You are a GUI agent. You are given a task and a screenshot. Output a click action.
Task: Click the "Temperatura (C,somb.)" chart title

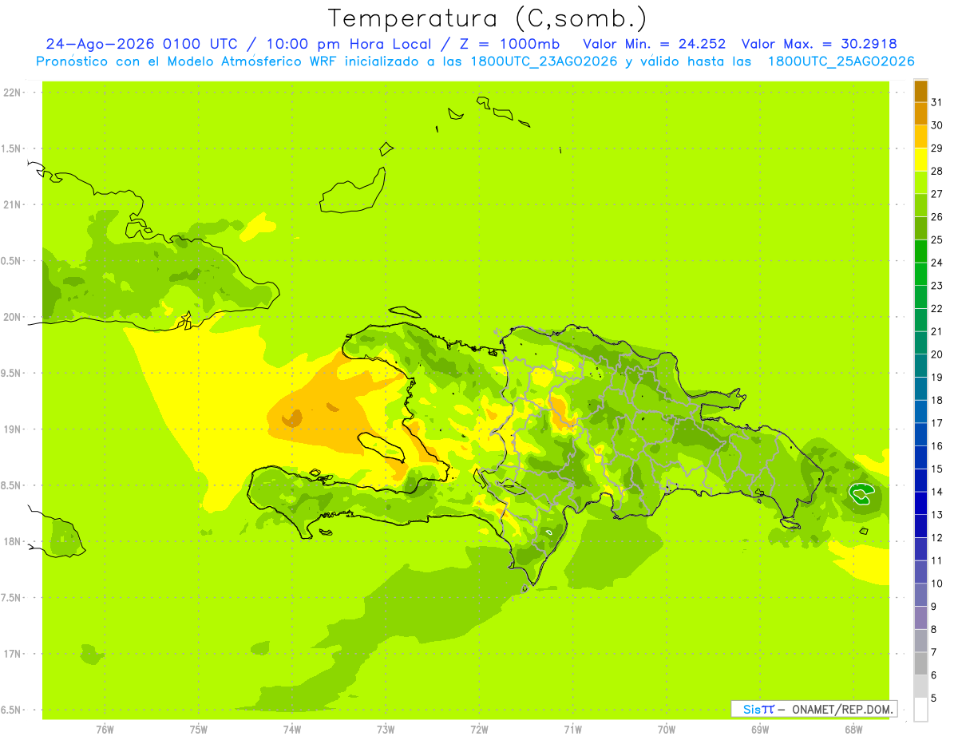488,18
